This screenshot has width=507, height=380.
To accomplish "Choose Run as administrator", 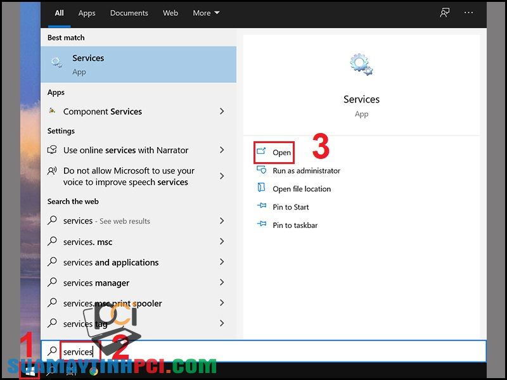I will tap(306, 170).
